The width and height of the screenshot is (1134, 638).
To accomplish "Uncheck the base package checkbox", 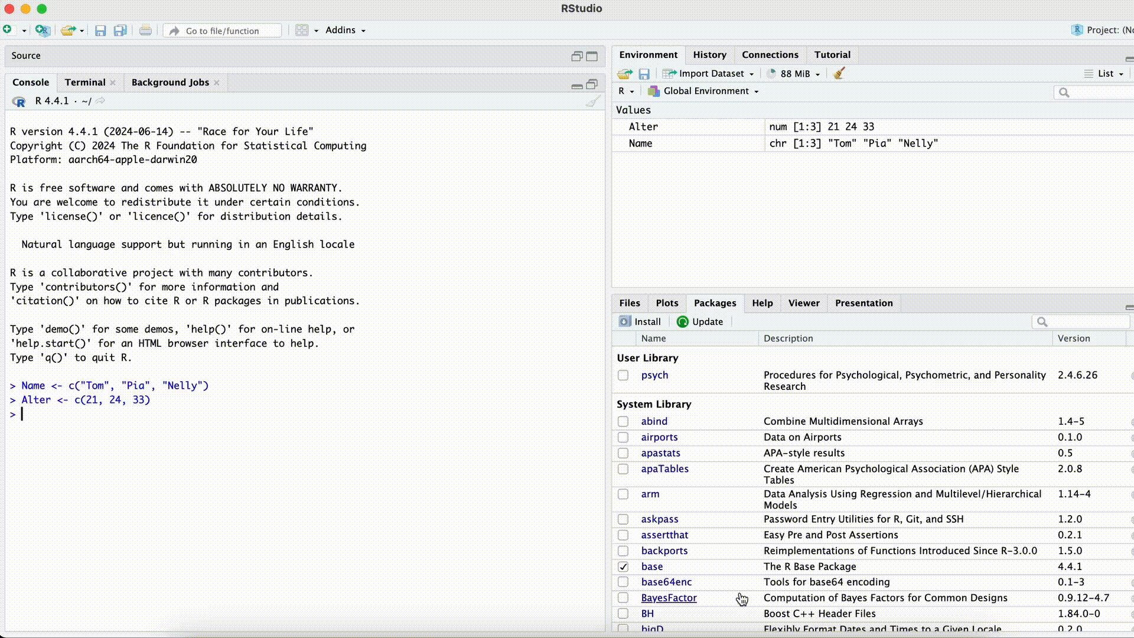I will pyautogui.click(x=623, y=567).
